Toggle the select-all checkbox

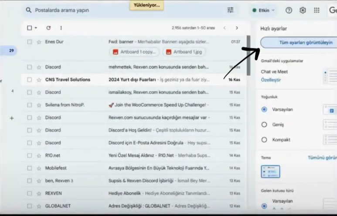[x=30, y=28]
